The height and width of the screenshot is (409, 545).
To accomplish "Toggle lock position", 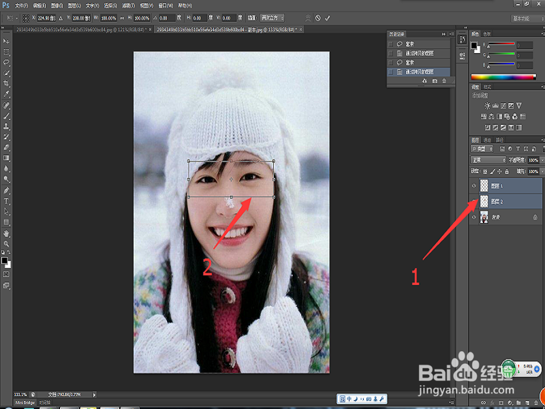I will [500, 172].
